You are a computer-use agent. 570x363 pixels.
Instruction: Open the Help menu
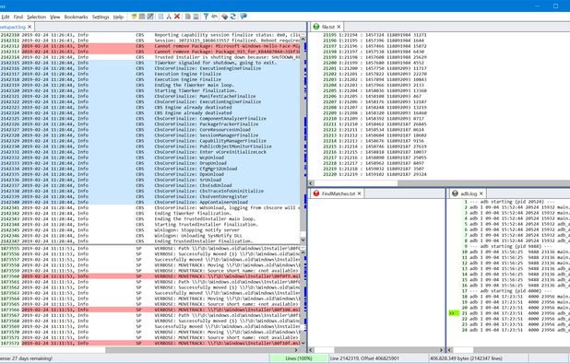(118, 17)
